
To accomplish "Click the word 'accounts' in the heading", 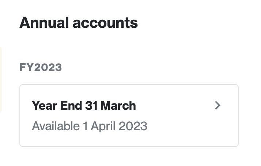I will (x=105, y=23).
